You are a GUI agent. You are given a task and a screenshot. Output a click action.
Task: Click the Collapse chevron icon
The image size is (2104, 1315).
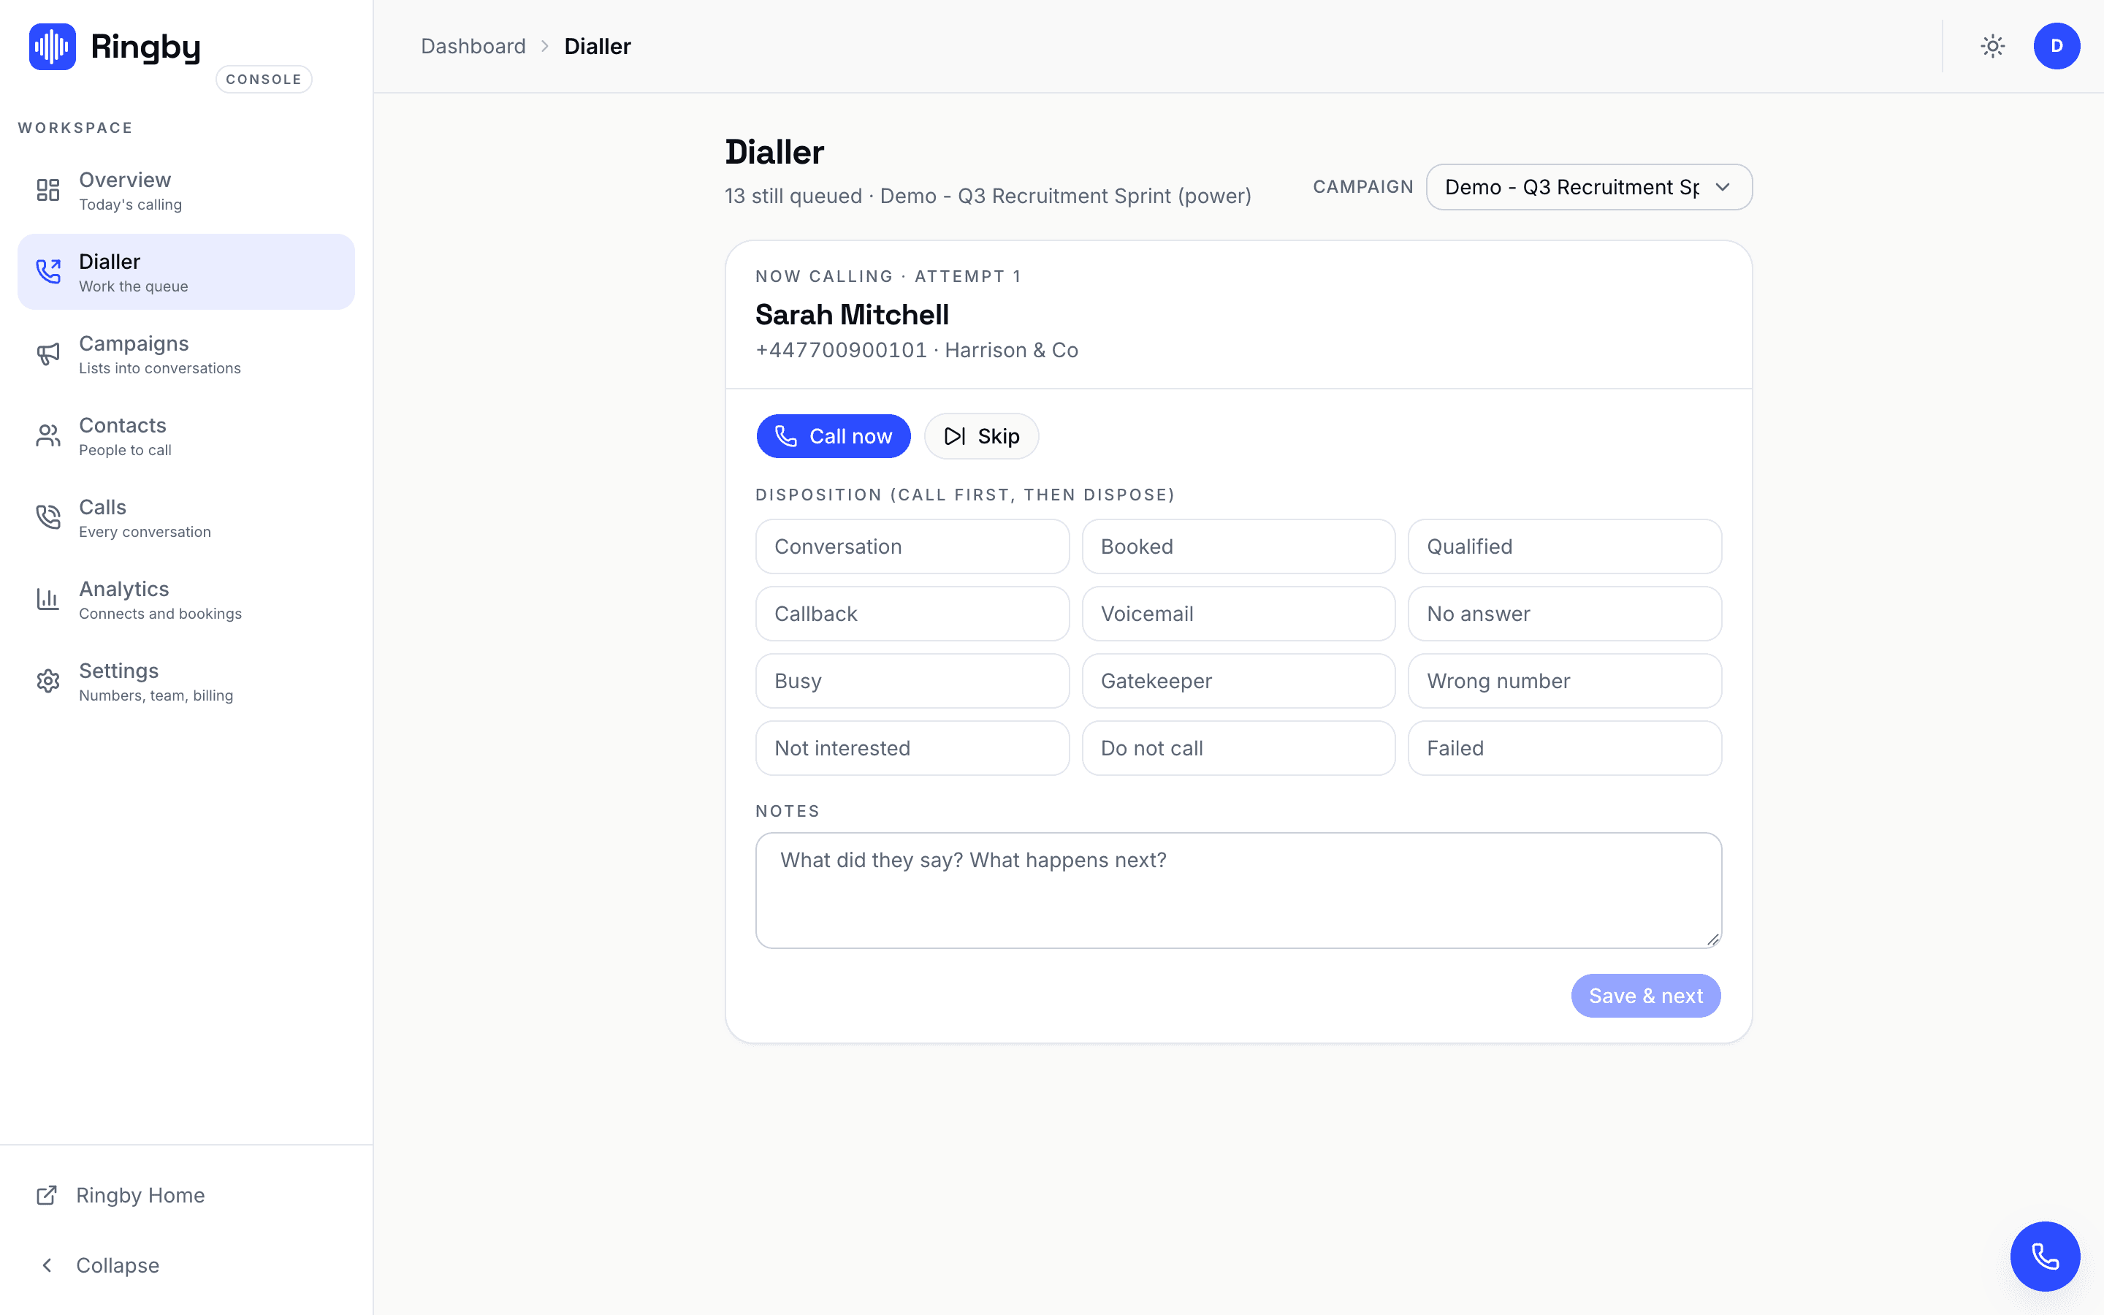47,1265
